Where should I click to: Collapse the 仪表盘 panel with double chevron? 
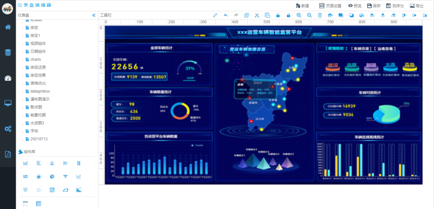coord(94,15)
